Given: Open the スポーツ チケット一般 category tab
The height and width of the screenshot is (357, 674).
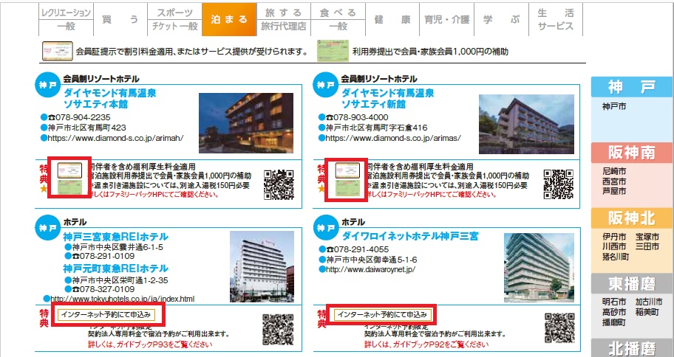Looking at the screenshot, I should [x=174, y=19].
